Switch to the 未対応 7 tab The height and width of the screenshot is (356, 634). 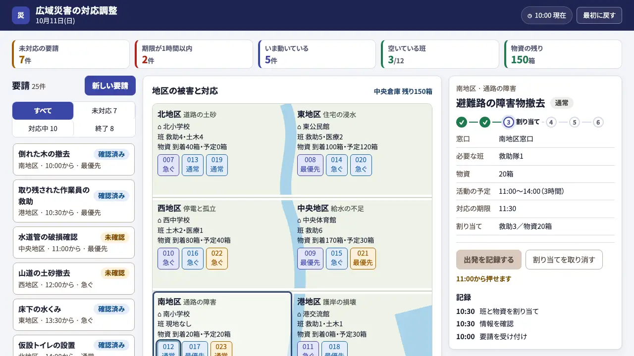105,111
